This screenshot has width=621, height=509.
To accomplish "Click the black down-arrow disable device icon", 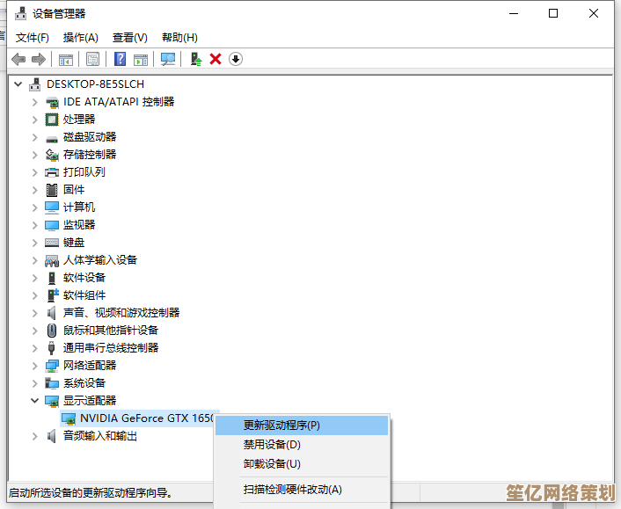I will click(x=236, y=59).
